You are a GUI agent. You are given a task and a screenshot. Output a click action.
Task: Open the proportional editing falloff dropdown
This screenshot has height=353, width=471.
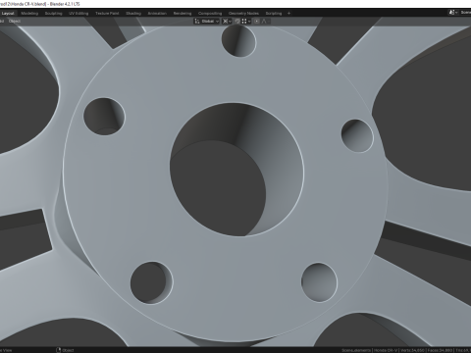coord(265,22)
